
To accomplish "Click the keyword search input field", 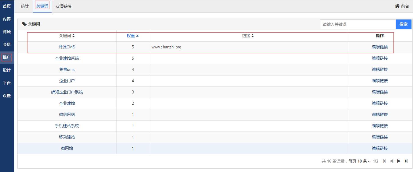I will click(357, 24).
